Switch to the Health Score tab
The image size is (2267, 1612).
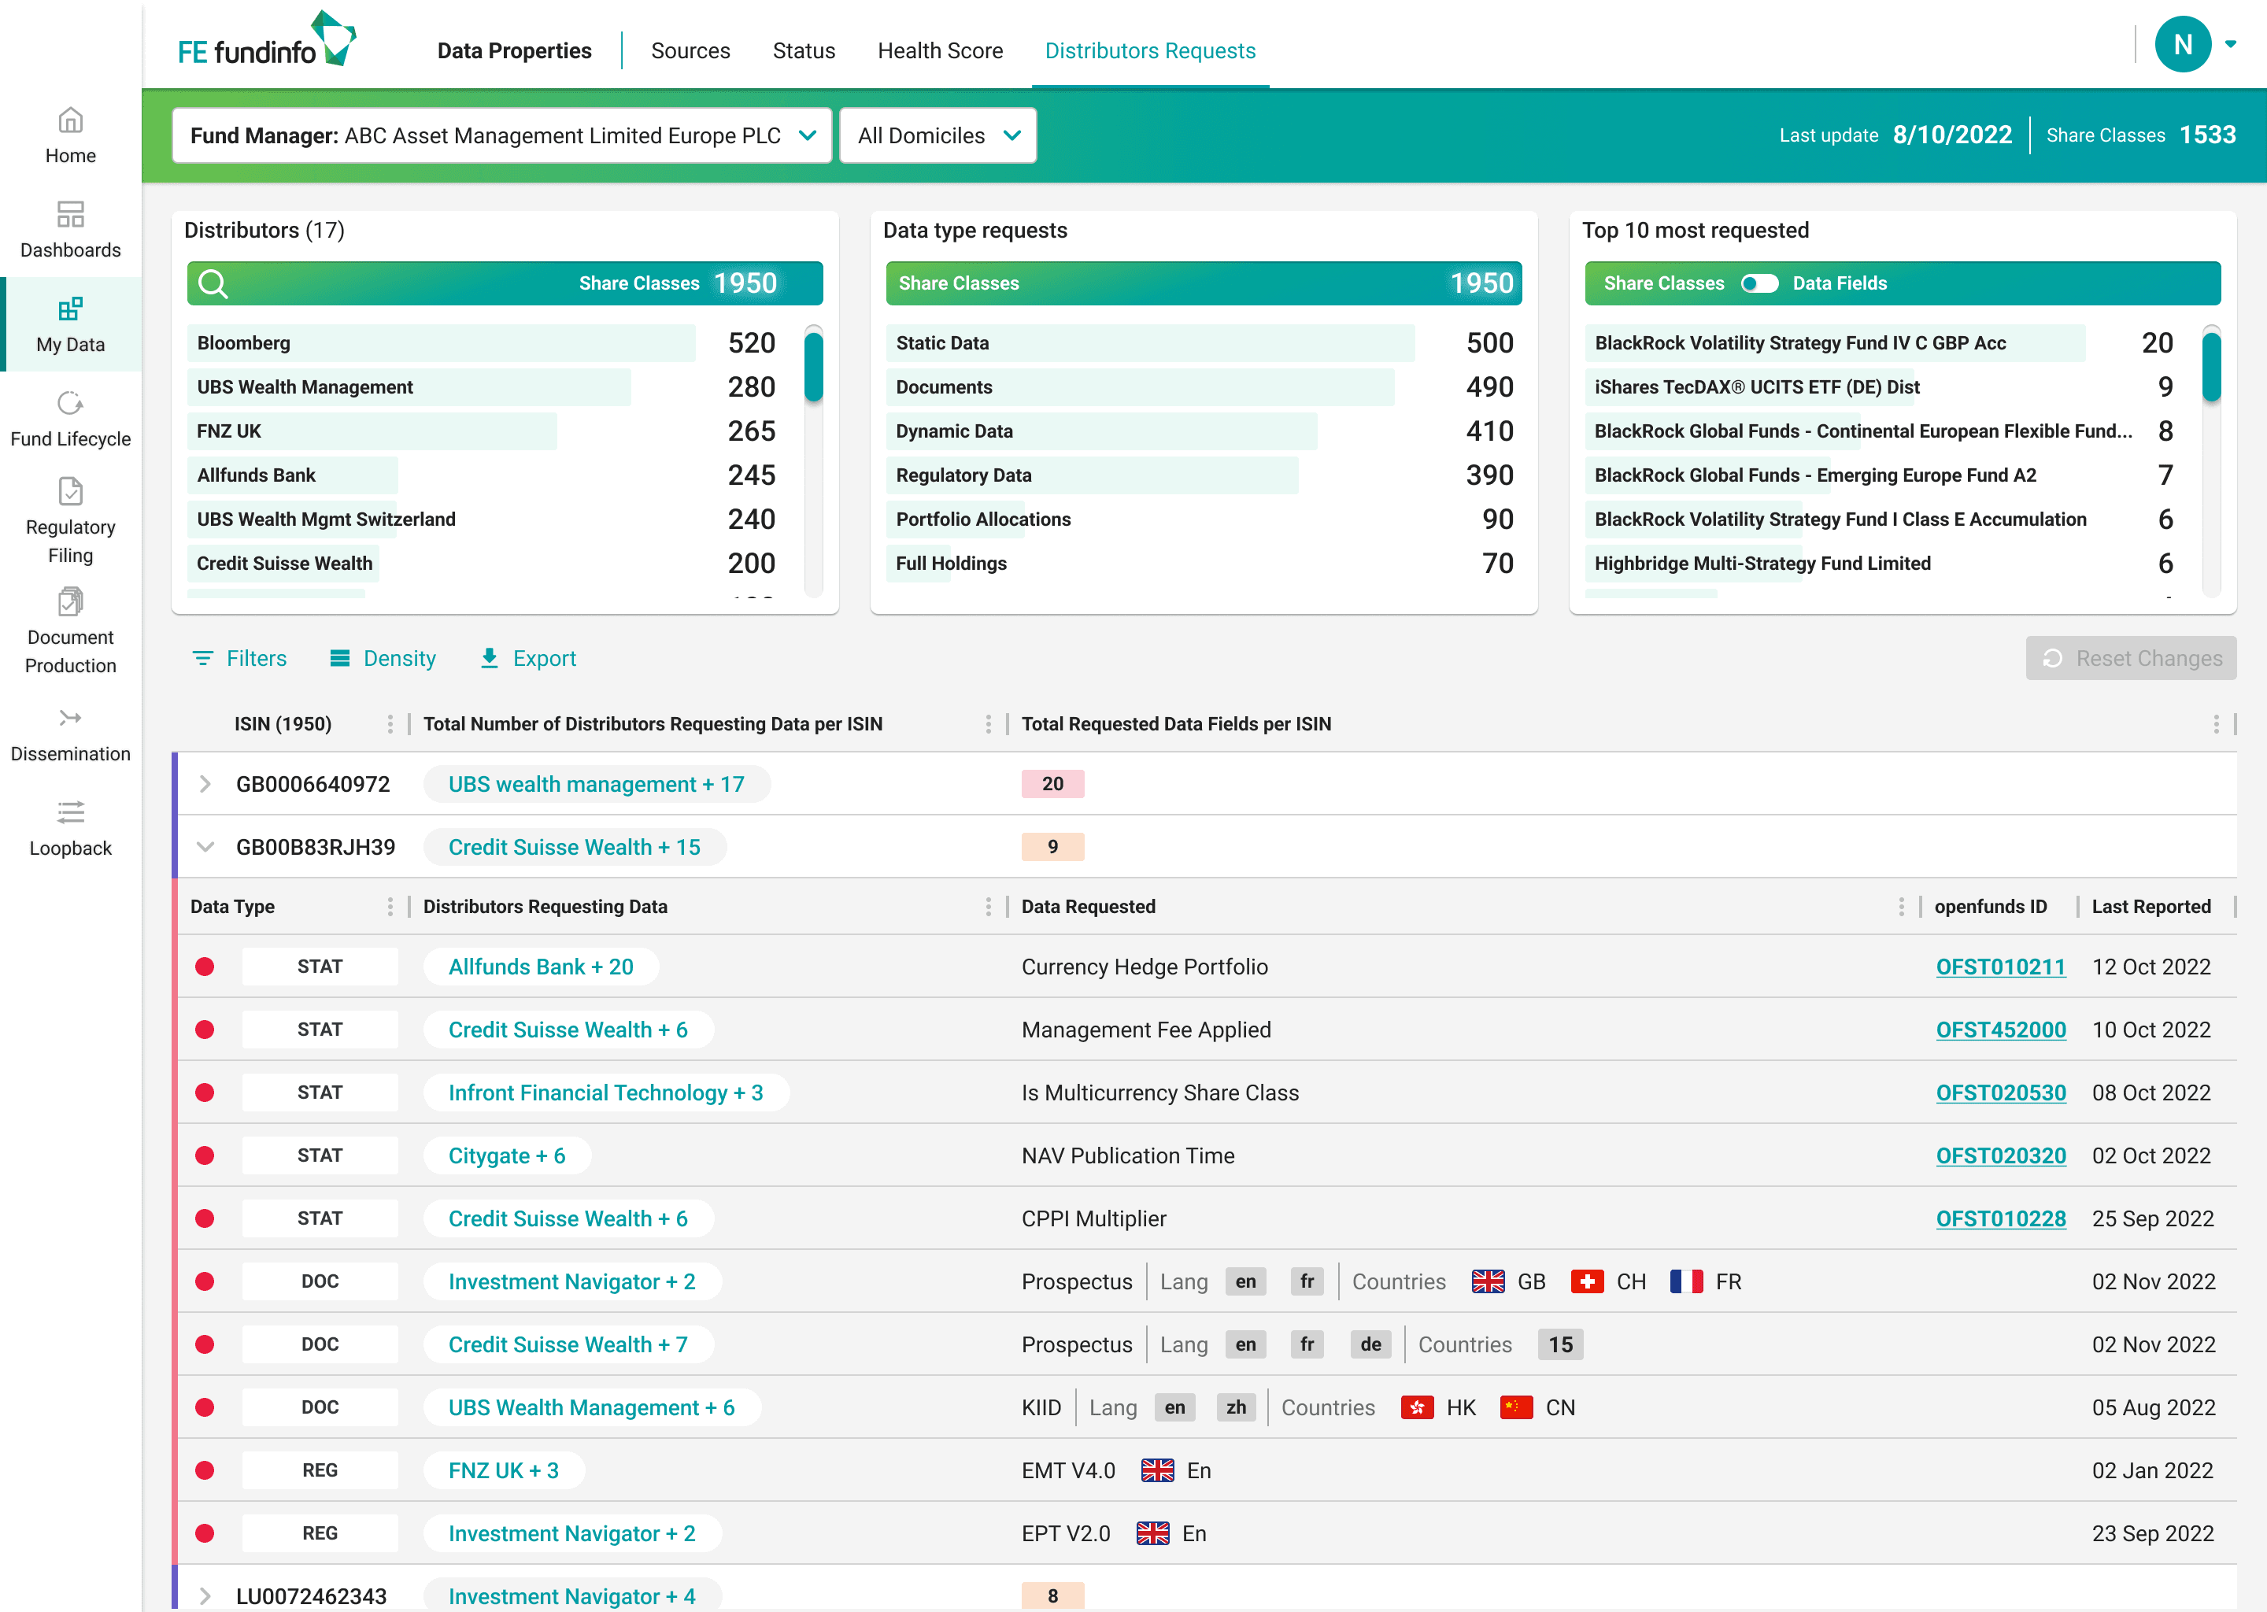coord(939,50)
